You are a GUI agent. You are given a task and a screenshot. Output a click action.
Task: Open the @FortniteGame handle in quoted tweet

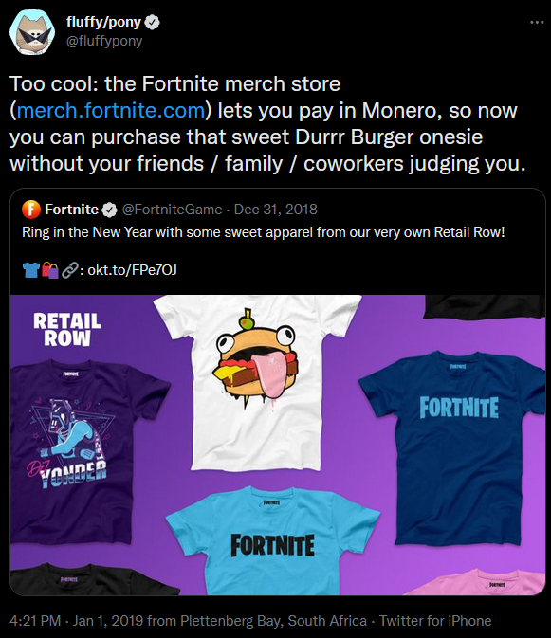pos(173,210)
